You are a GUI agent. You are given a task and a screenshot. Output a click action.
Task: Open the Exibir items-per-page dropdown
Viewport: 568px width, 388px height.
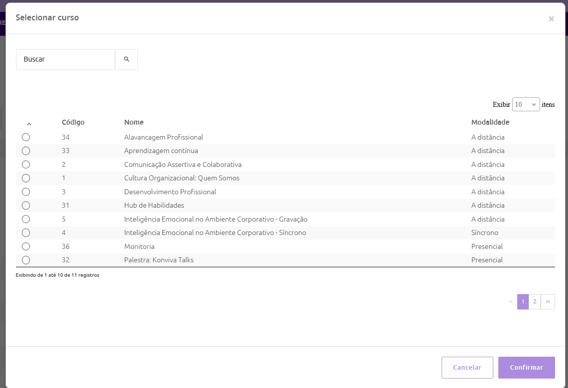point(526,104)
